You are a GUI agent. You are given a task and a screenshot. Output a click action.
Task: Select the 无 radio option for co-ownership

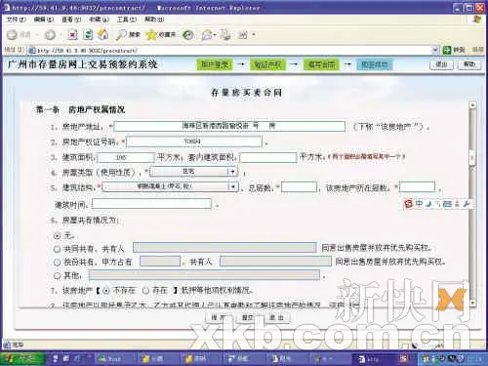(x=58, y=235)
